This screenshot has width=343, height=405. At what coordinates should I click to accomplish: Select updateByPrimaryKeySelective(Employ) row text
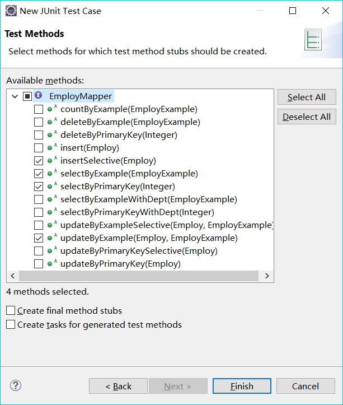(x=139, y=251)
